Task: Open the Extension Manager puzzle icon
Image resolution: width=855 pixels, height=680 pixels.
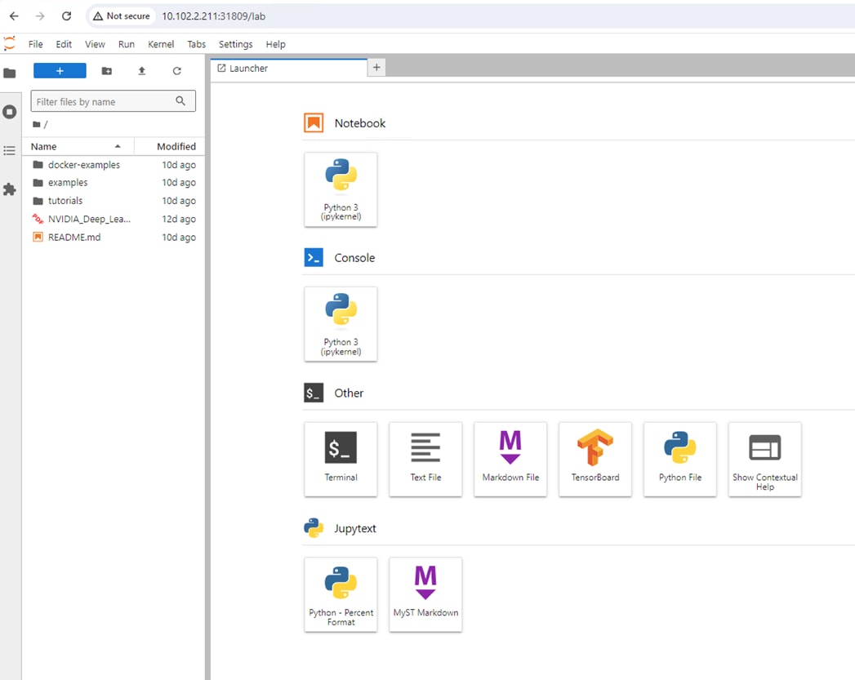Action: point(10,189)
